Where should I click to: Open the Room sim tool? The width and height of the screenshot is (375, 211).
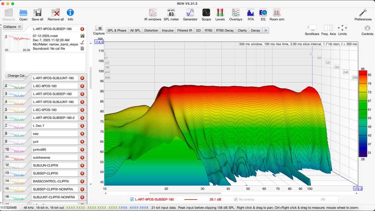pyautogui.click(x=277, y=13)
